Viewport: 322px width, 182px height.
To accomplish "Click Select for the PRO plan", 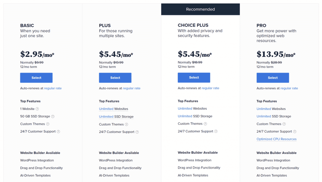I will (273, 78).
